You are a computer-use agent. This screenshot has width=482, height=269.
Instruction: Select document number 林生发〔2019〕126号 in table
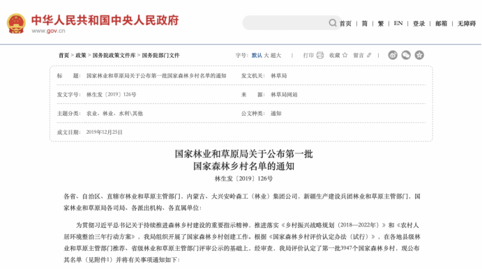(x=112, y=95)
